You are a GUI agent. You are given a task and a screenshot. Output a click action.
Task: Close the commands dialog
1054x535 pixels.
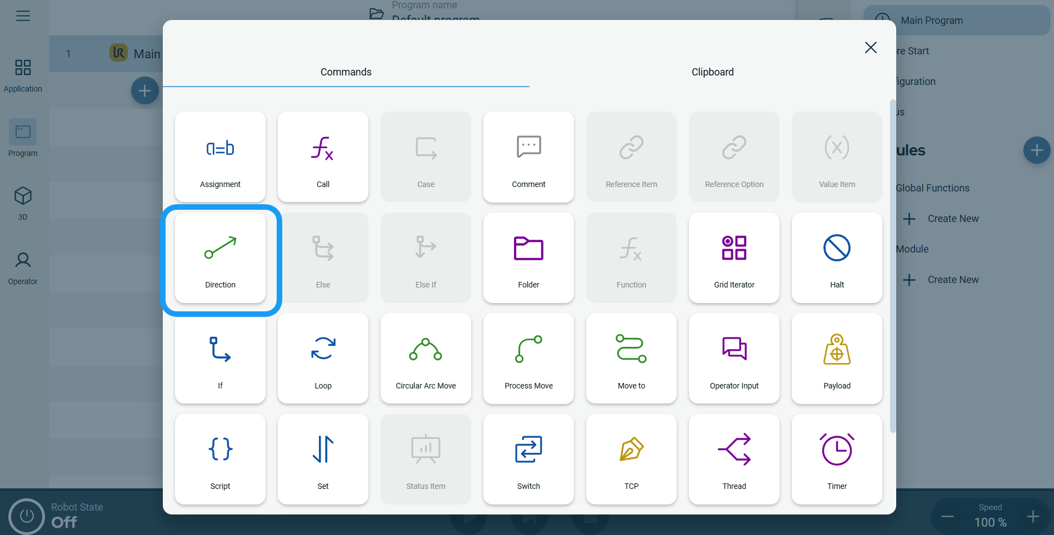click(871, 48)
